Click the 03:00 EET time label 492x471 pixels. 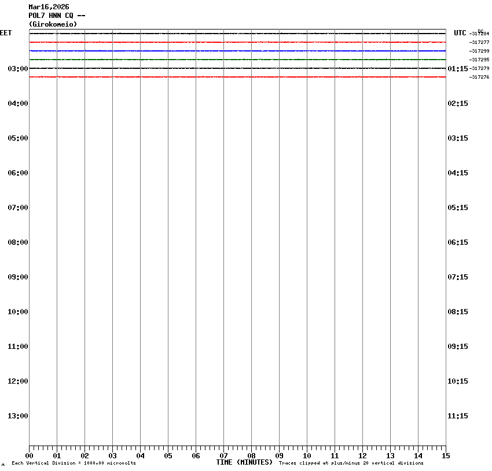tap(18, 69)
